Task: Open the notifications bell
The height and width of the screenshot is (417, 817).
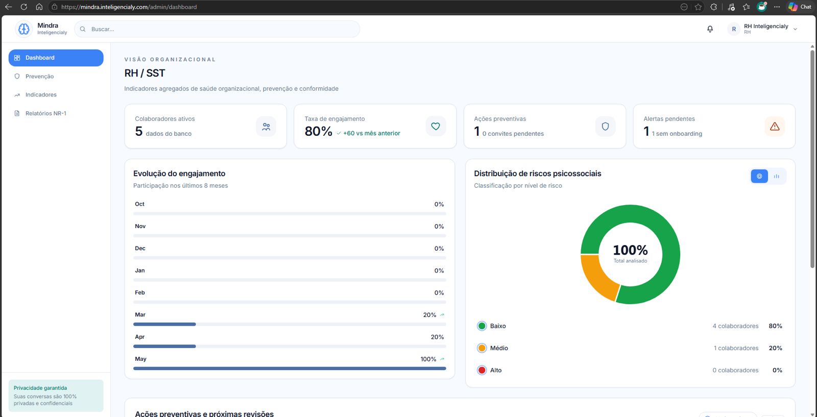Action: point(710,29)
